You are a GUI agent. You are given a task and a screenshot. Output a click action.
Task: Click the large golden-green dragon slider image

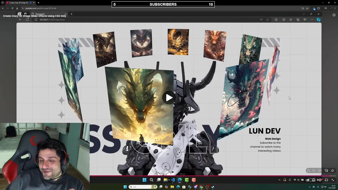click(x=139, y=106)
